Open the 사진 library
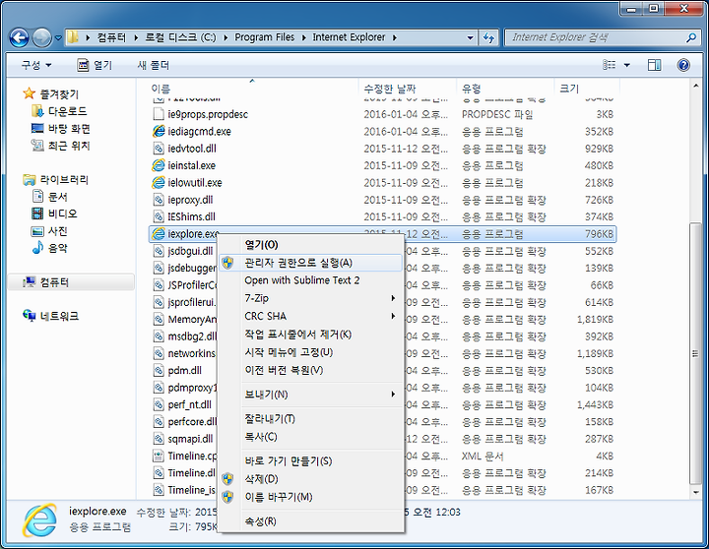The image size is (709, 549). [50, 231]
